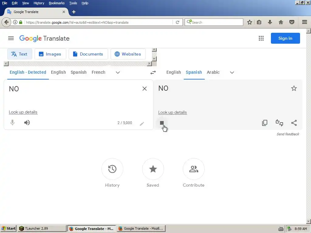Copy the translation to clipboard
Screen dimensions: 311x233
[x=265, y=123]
